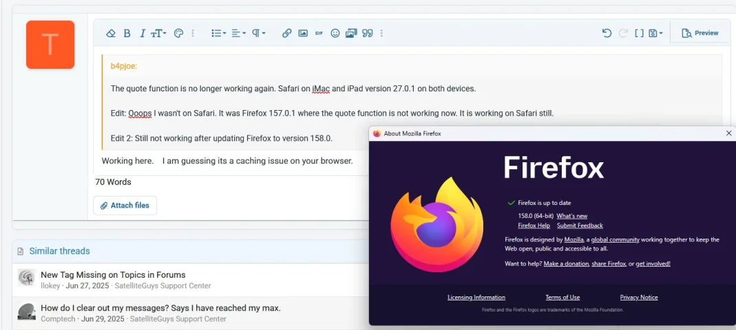Attach files to the reply
This screenshot has height=330, width=736.
(x=125, y=206)
